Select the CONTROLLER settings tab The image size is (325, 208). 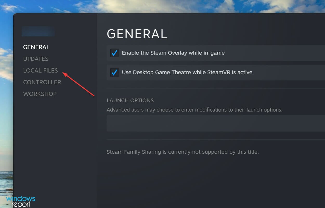tap(42, 82)
